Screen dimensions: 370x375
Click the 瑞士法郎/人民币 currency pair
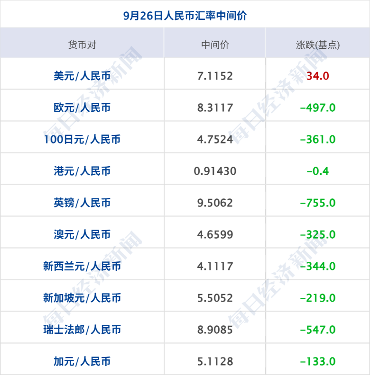point(82,330)
